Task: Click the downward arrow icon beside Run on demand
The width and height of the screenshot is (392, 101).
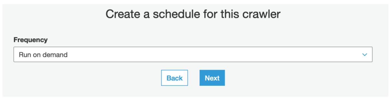Action: coord(364,55)
